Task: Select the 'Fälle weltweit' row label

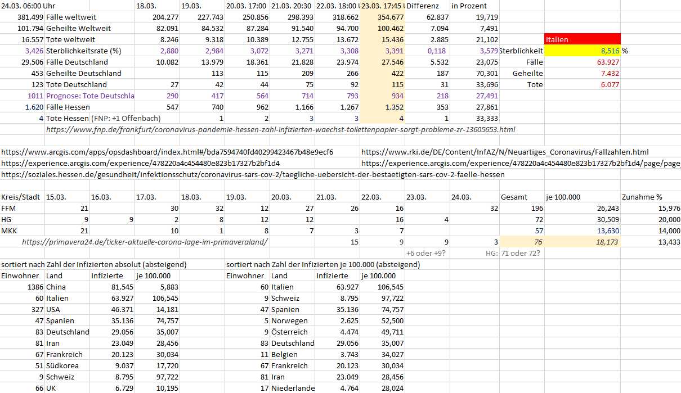Action: 70,17
